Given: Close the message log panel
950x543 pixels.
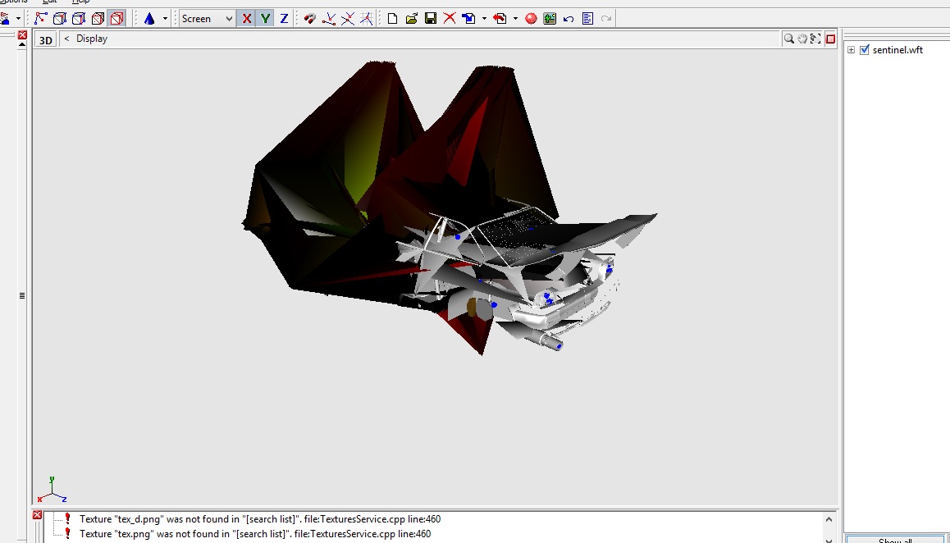Looking at the screenshot, I should pos(37,515).
